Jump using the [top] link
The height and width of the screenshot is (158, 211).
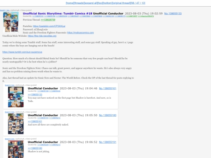pos(100,3)
